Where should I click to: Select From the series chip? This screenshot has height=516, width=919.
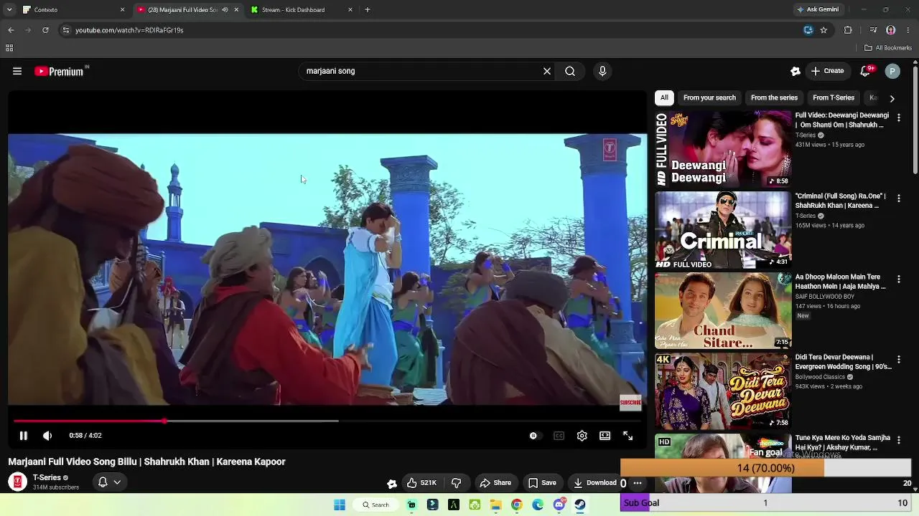point(774,97)
